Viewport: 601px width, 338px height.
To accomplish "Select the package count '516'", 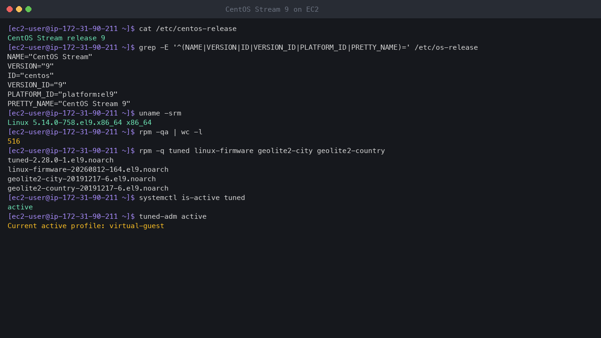I will [14, 141].
